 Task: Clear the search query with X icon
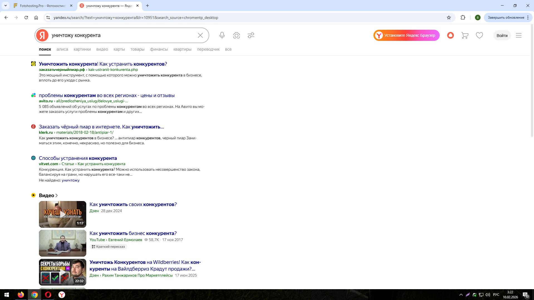tap(200, 35)
